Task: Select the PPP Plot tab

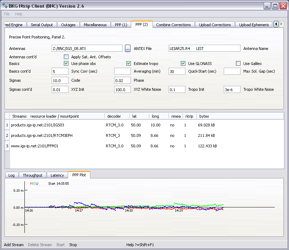Action: (79, 175)
